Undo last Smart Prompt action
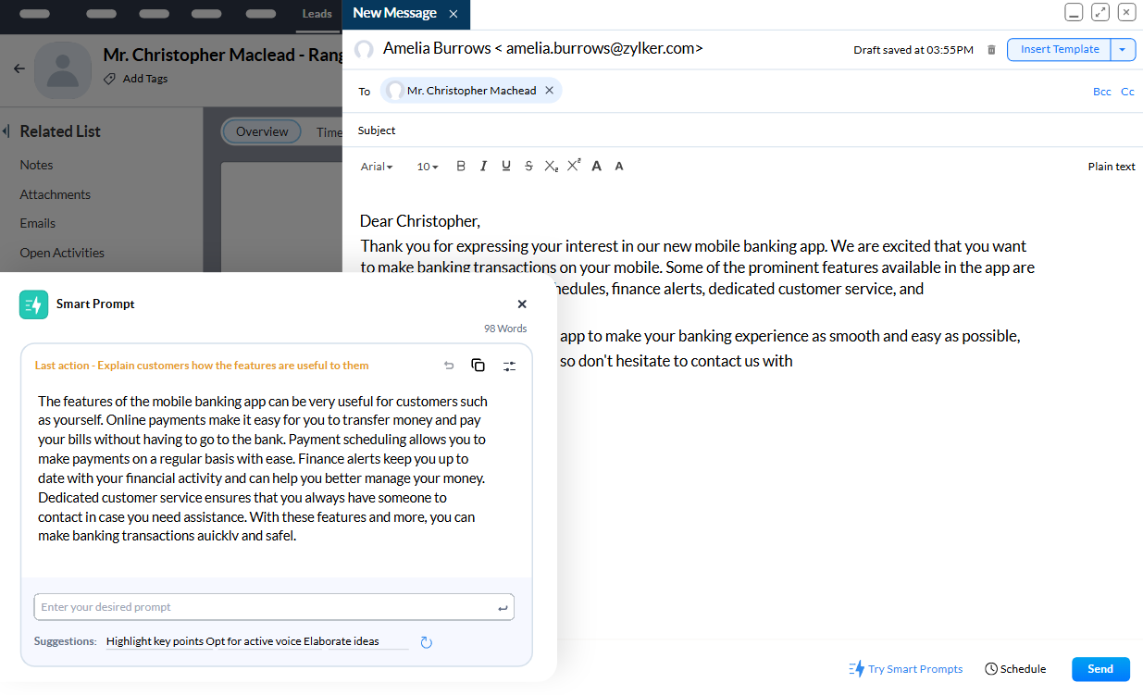This screenshot has width=1143, height=695. click(449, 366)
